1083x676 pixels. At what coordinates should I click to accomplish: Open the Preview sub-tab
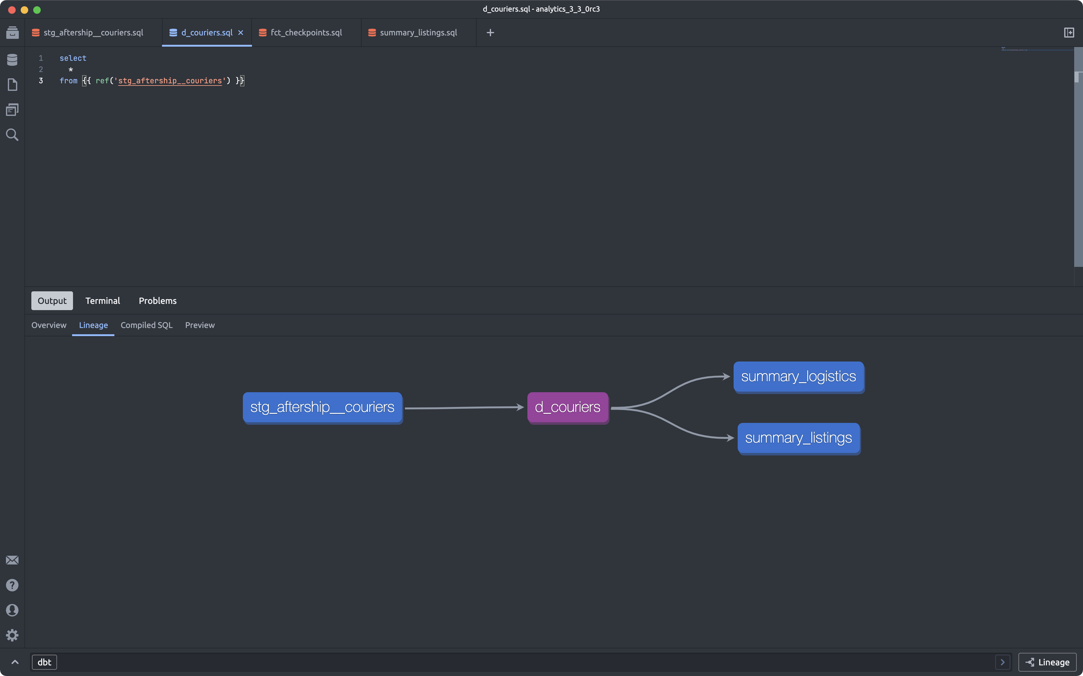200,325
